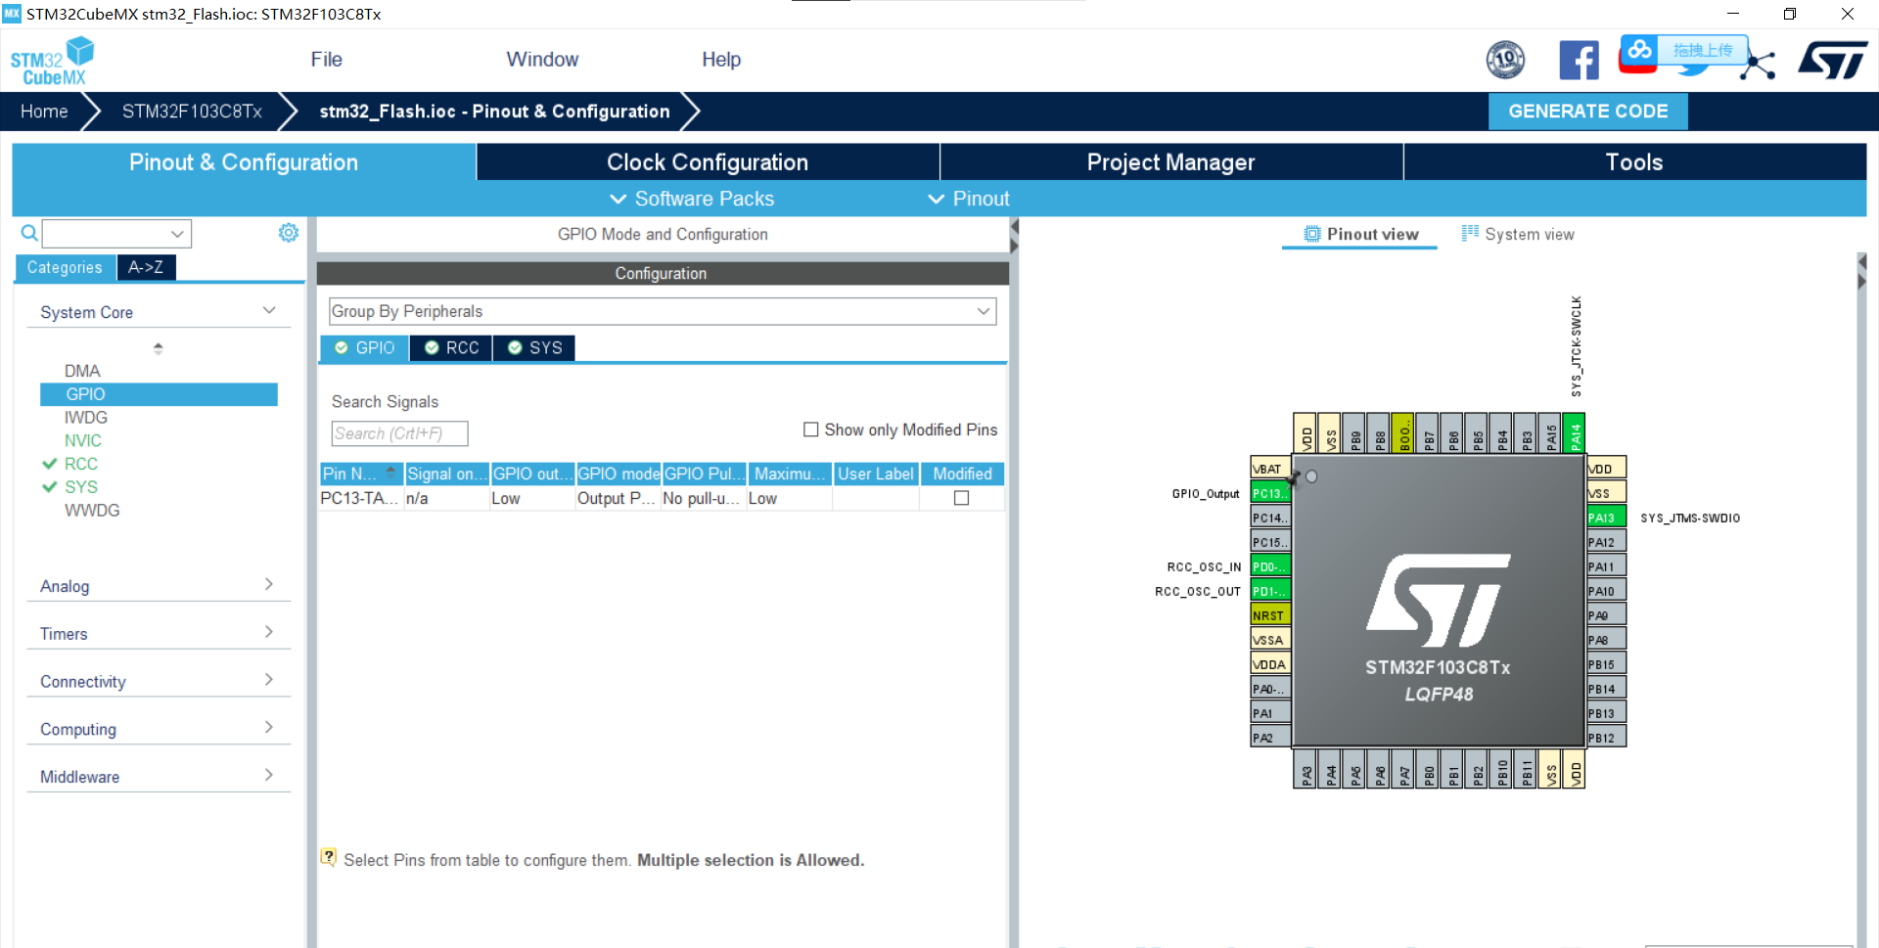Select NVIC in System Core list
The width and height of the screenshot is (1879, 948).
point(83,441)
